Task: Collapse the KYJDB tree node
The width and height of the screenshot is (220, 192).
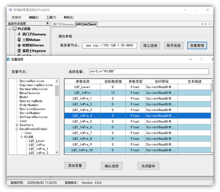Action: pyautogui.click(x=22, y=137)
